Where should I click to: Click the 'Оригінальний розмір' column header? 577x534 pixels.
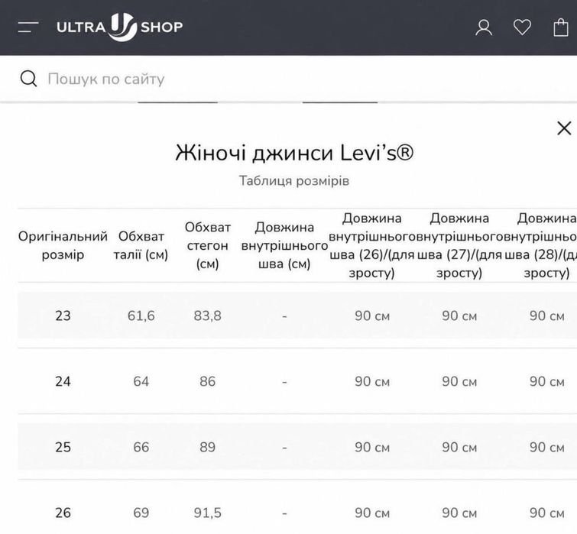[63, 245]
